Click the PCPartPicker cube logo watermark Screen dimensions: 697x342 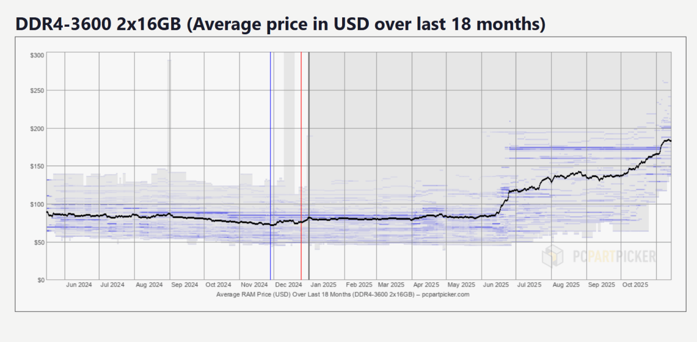[x=552, y=256]
